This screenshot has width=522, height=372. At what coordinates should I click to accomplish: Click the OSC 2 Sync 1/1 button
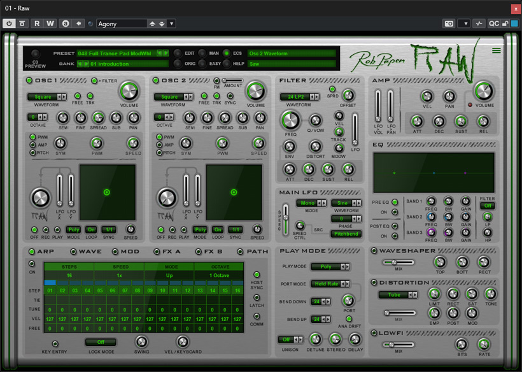236,230
